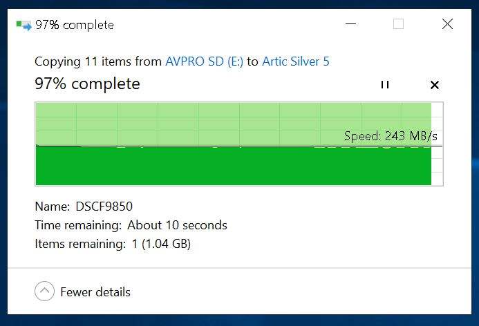Minimize the copy progress window
This screenshot has width=479, height=326.
point(350,23)
